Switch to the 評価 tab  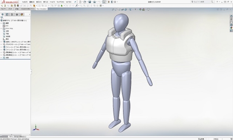pos(17,9)
